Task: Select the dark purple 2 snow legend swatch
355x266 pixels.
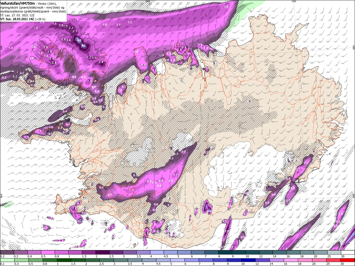Action: (102, 252)
